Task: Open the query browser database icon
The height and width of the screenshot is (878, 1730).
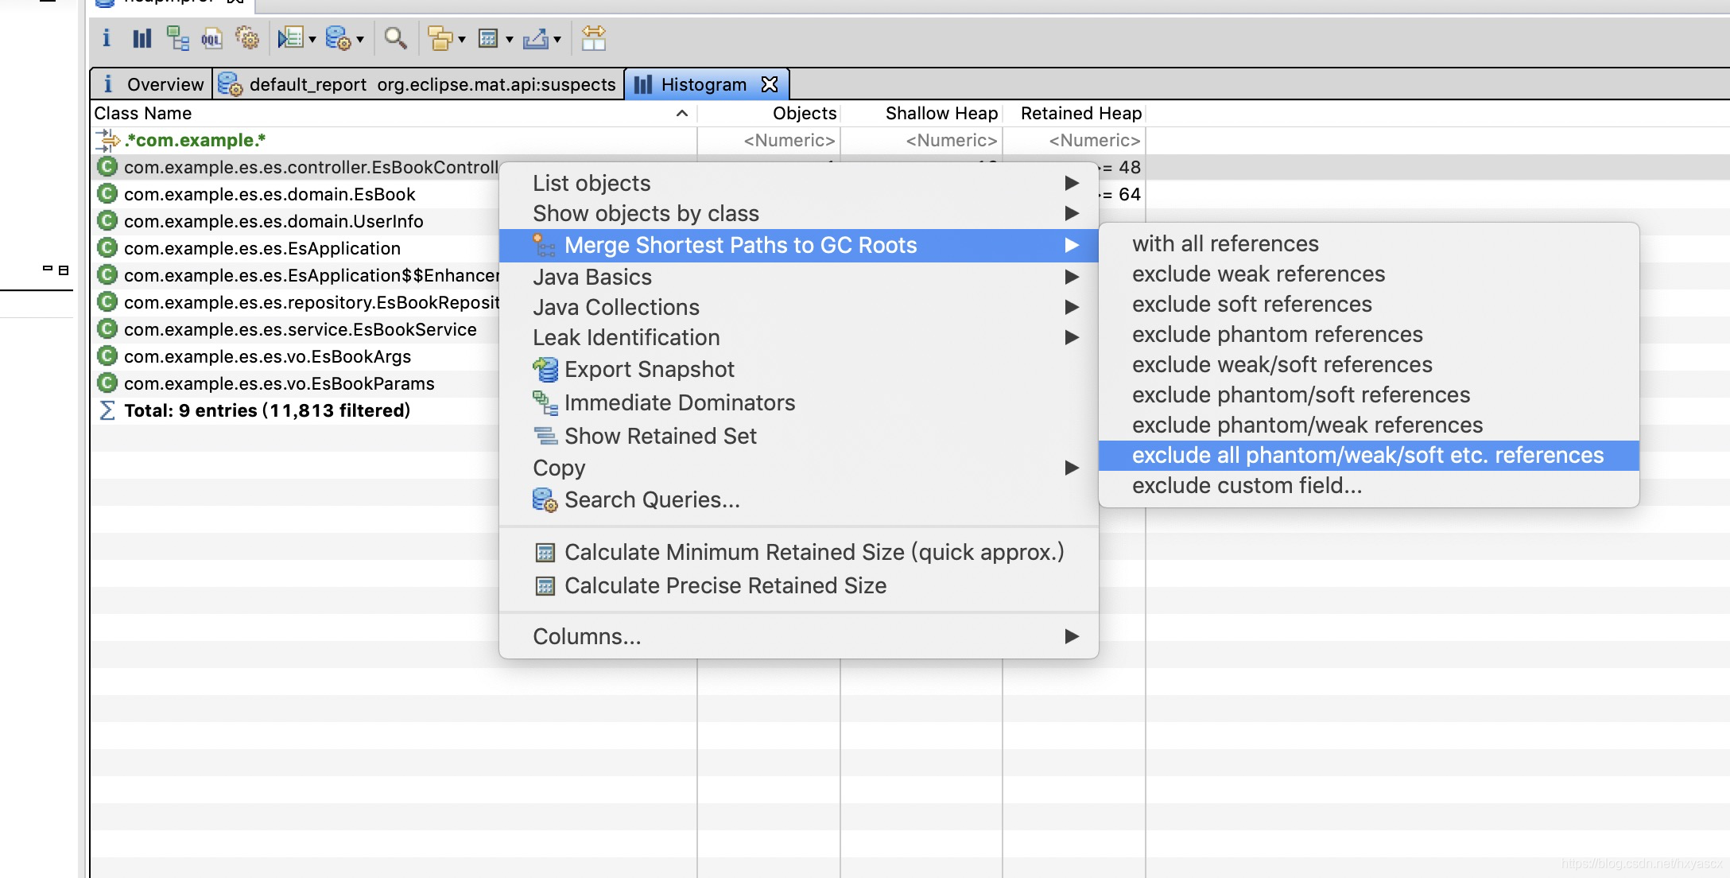Action: tap(339, 37)
